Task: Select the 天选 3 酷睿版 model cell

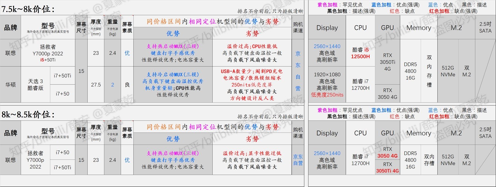Action: 35,85
